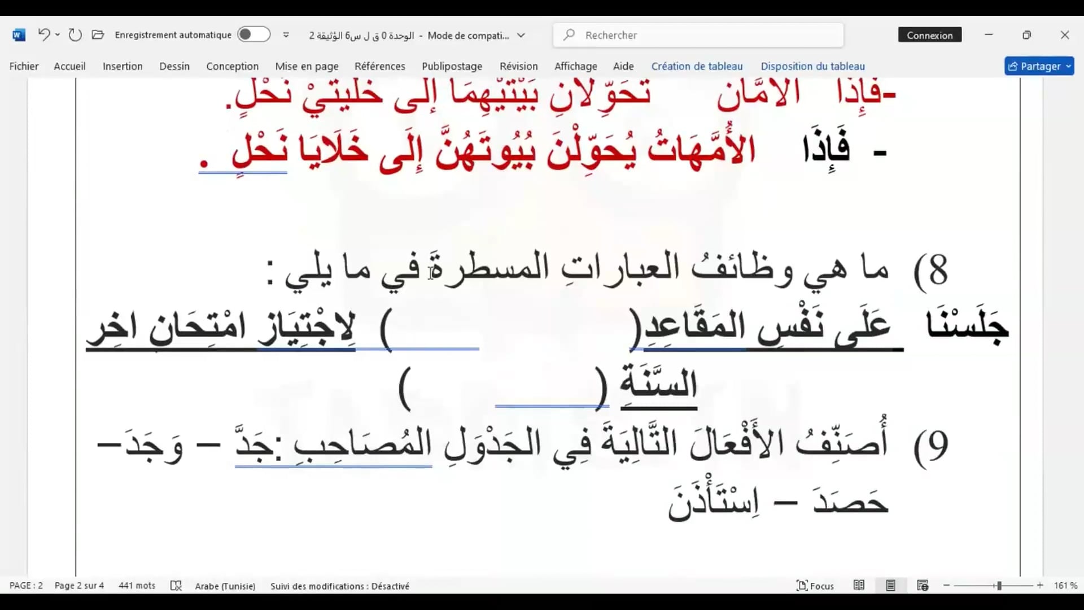
Task: Enable Focus mode in the status bar
Action: point(815,586)
